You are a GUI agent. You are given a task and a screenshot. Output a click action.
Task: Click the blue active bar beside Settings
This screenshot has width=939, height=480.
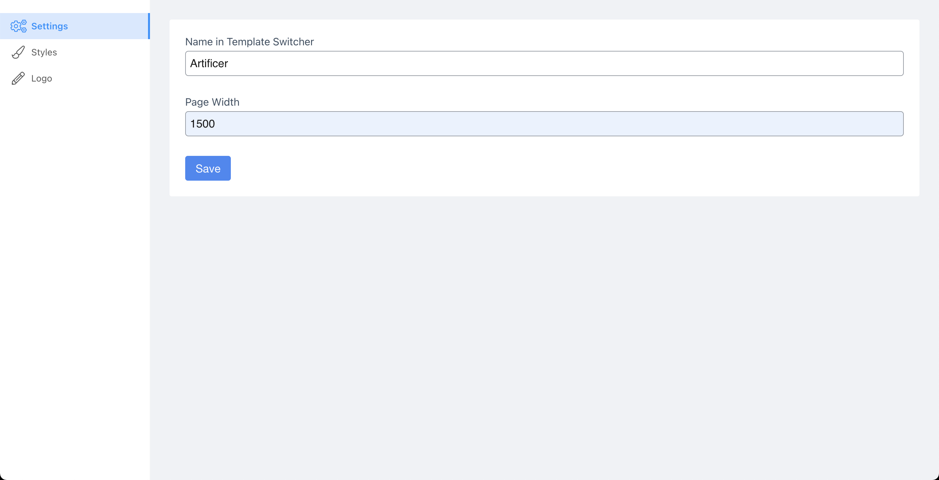(x=149, y=26)
